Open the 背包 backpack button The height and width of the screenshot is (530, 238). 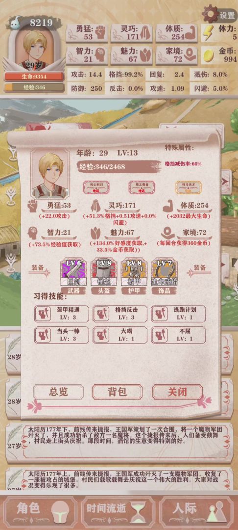[117, 392]
